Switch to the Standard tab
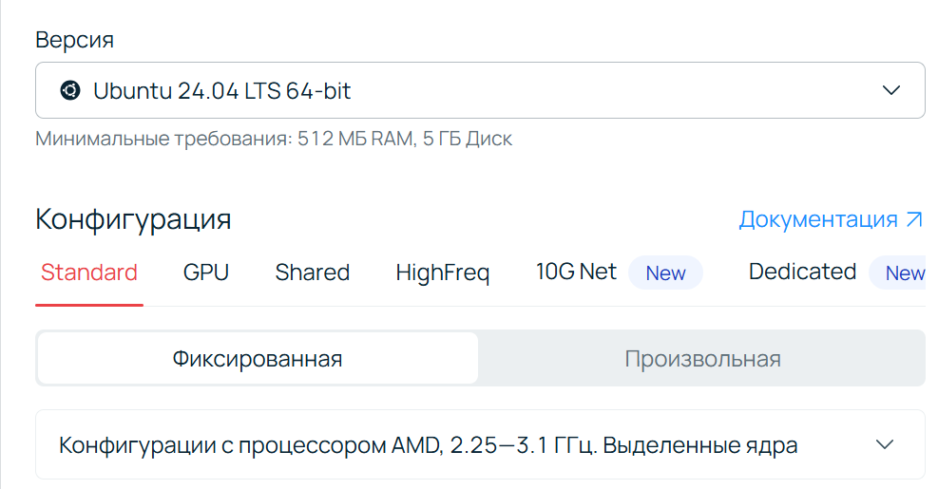The width and height of the screenshot is (938, 489). tap(89, 273)
